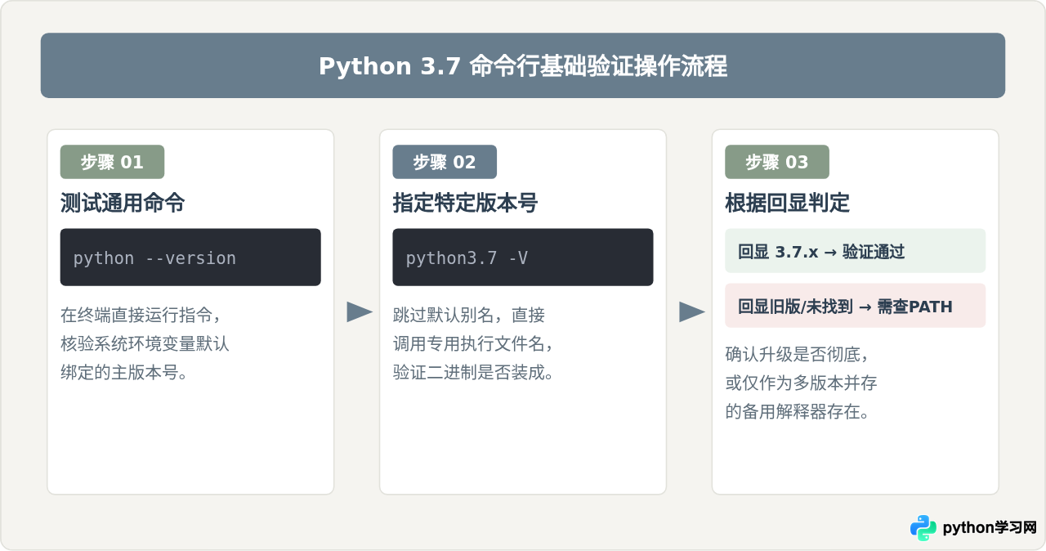
Task: Click the line 调用专用执行文件名，
Action: [475, 344]
